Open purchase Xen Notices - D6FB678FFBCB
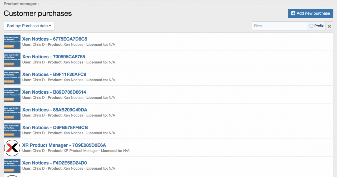The image size is (337, 177). (x=55, y=128)
